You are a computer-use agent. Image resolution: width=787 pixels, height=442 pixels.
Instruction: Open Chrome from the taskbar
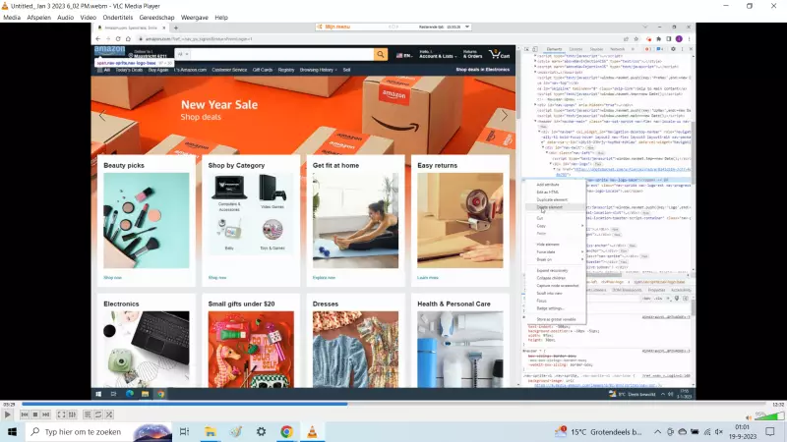click(x=286, y=431)
